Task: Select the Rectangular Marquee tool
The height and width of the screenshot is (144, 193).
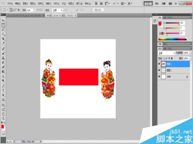Action: pos(3,25)
